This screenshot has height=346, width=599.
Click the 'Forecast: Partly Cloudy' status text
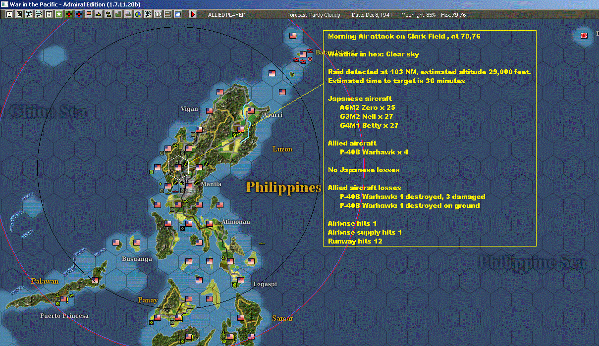(314, 15)
